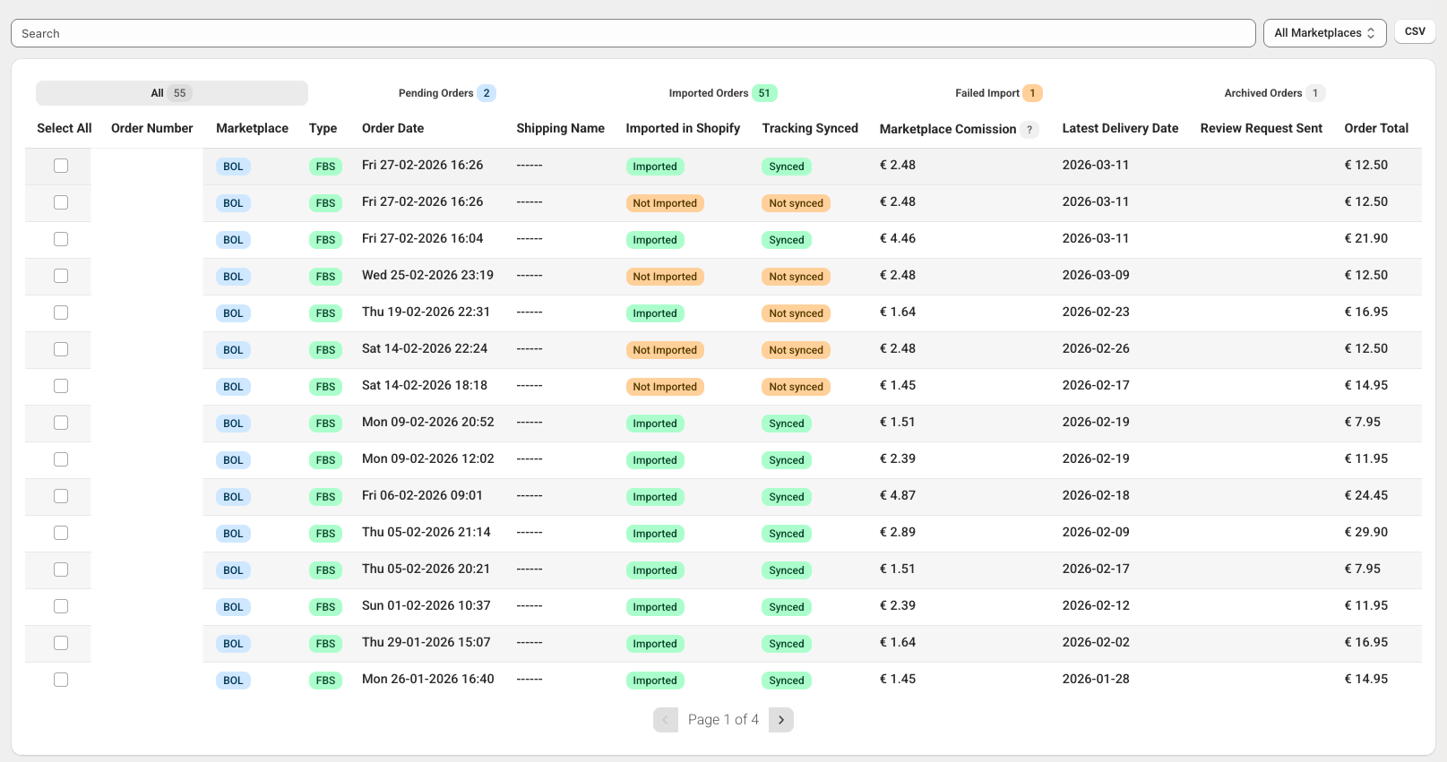This screenshot has width=1447, height=762.
Task: Click the Order Total column header
Action: pyautogui.click(x=1376, y=128)
